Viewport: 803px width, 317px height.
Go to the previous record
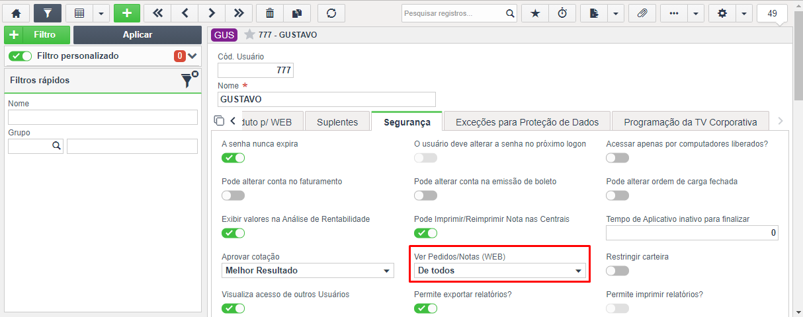coord(185,13)
